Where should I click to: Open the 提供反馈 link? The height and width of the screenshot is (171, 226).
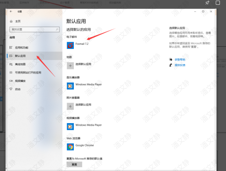[180, 65]
